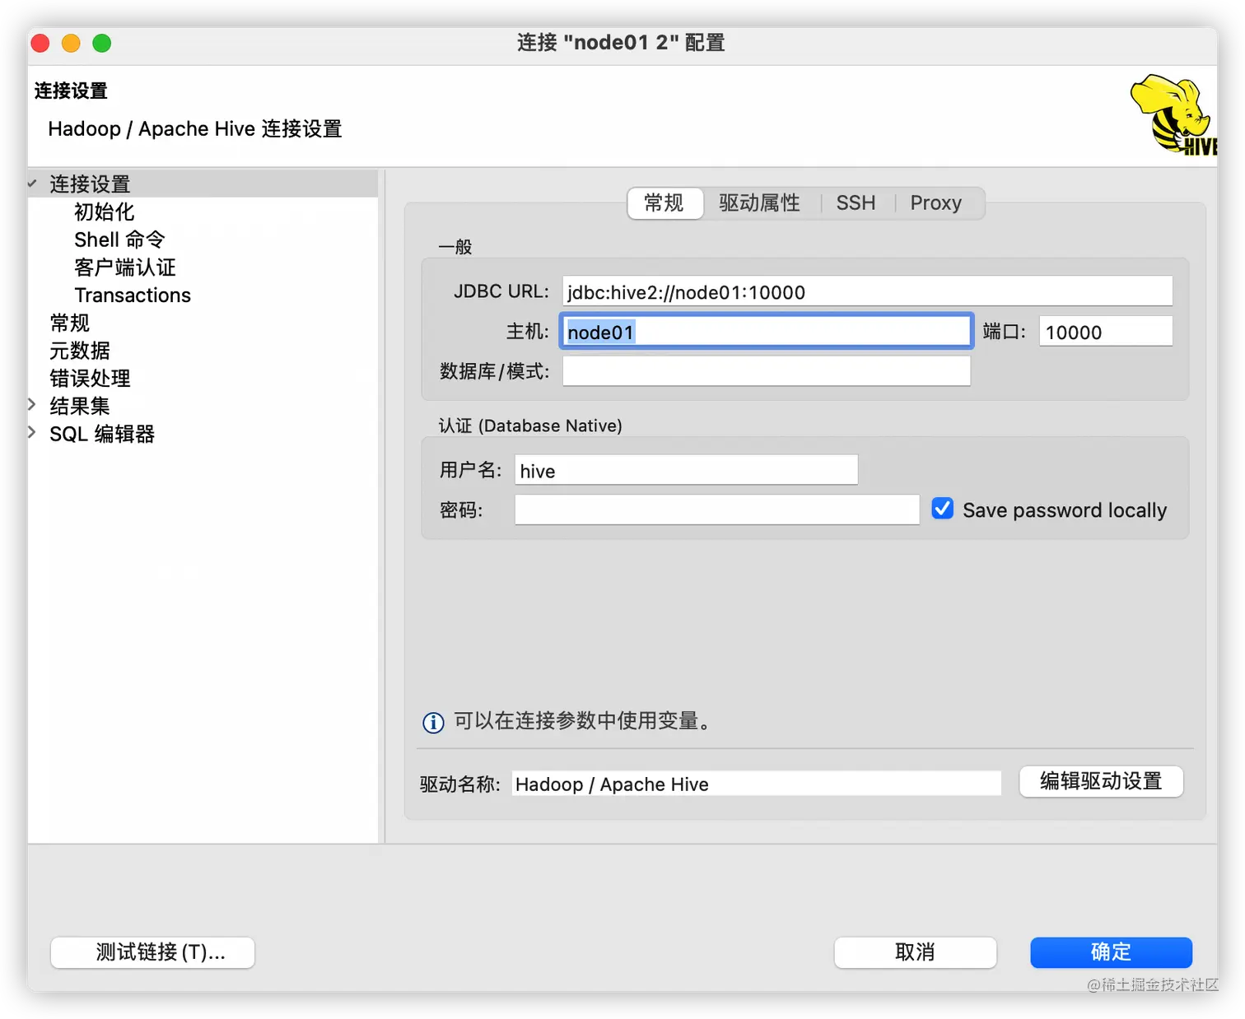Click the 取消 button
This screenshot has height=1019, width=1245.
915,952
